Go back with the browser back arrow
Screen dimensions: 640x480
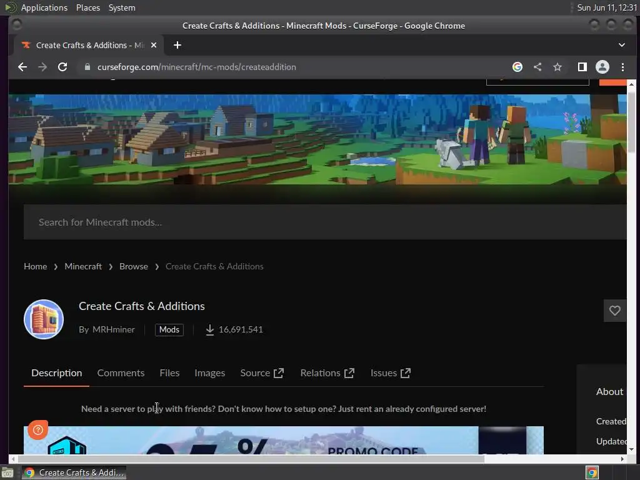22,67
